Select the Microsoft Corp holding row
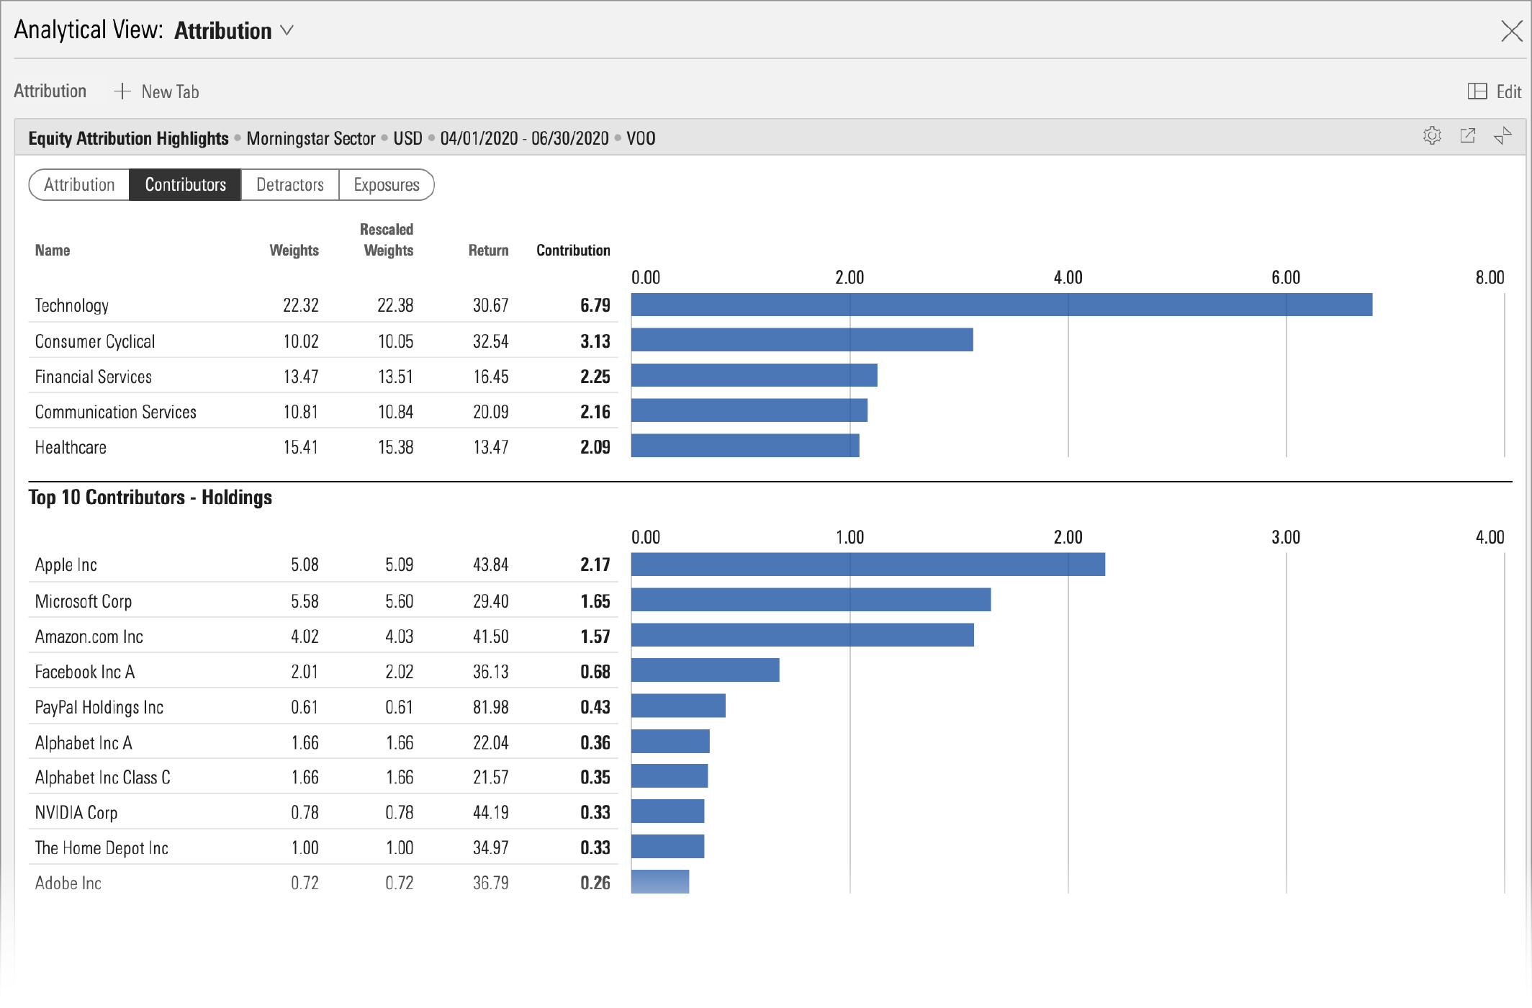This screenshot has height=1008, width=1532. point(84,601)
